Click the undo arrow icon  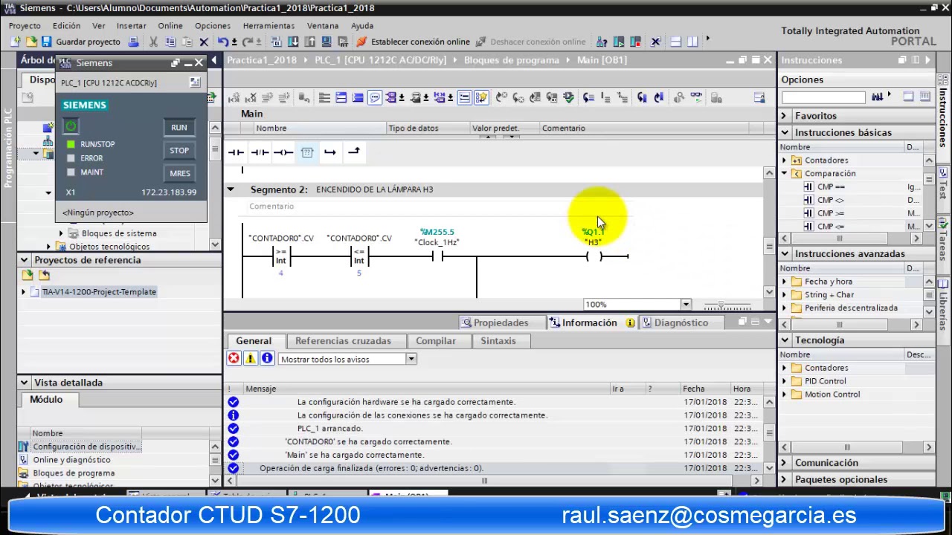(222, 42)
